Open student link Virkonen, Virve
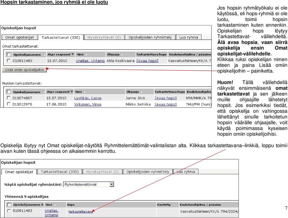 tap(88, 104)
